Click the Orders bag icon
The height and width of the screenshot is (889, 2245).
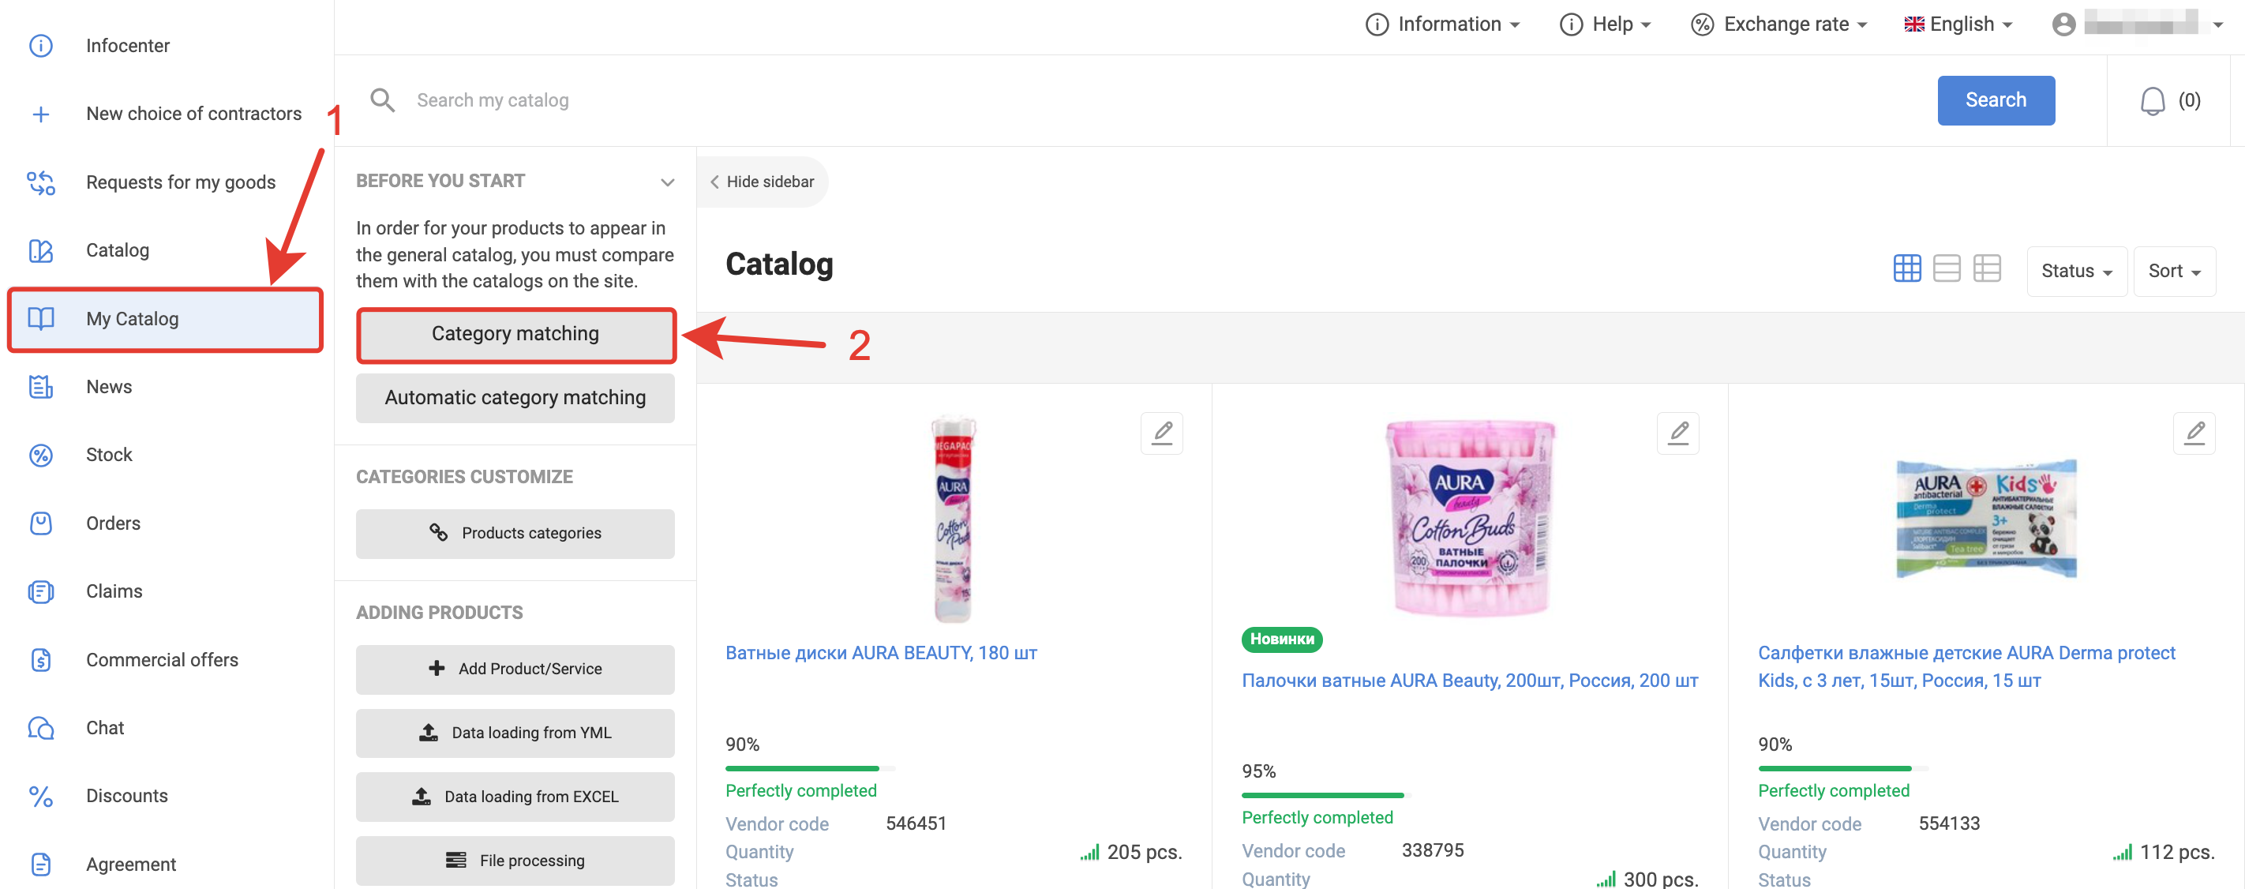pos(41,523)
